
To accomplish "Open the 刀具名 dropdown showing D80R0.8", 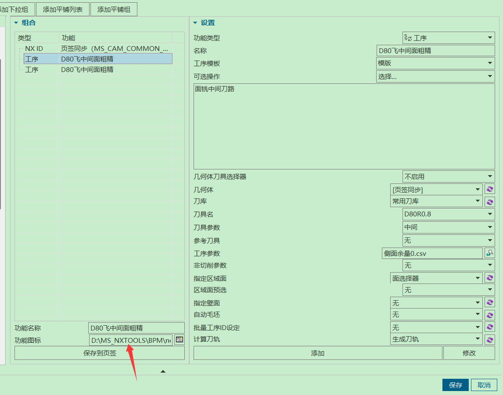I will 449,214.
